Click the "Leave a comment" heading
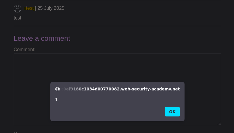 click(42, 38)
